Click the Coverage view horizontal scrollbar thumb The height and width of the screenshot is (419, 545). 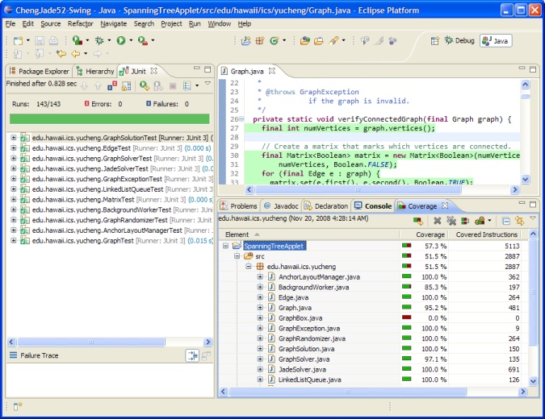point(347,392)
